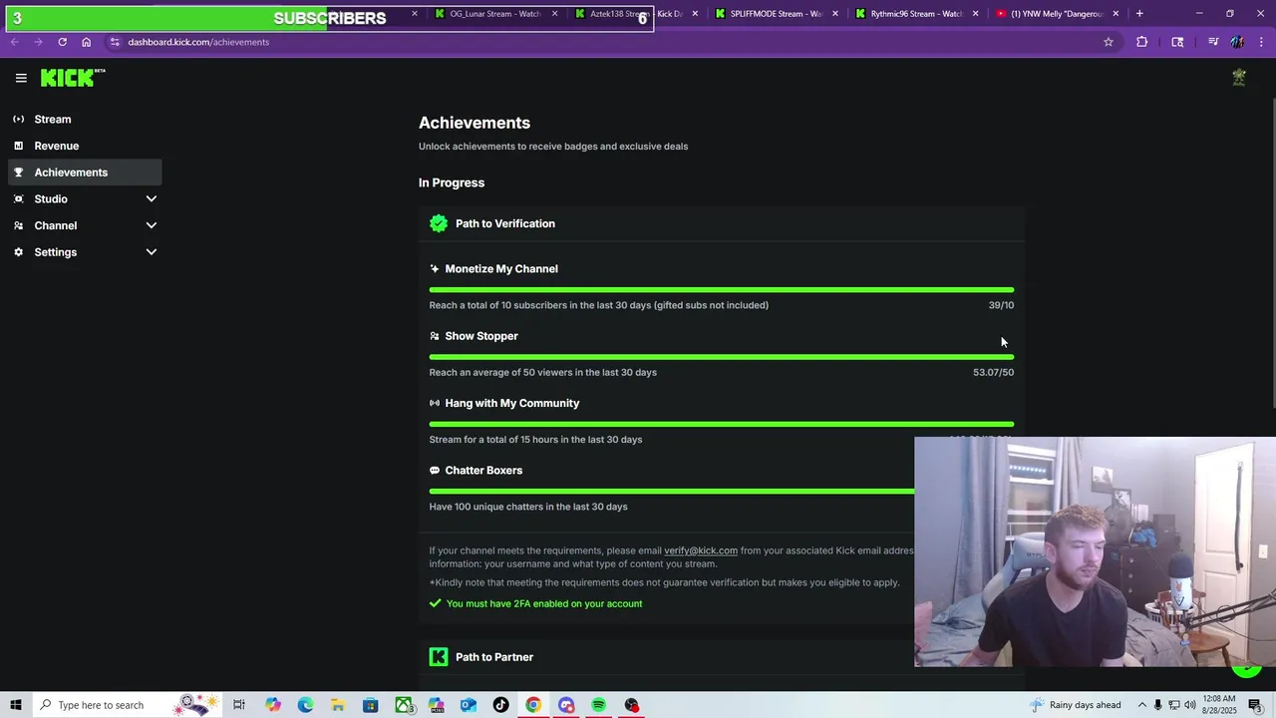Open Outlook from the taskbar

pos(469,705)
